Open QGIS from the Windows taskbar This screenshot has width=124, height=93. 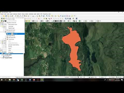42,80
